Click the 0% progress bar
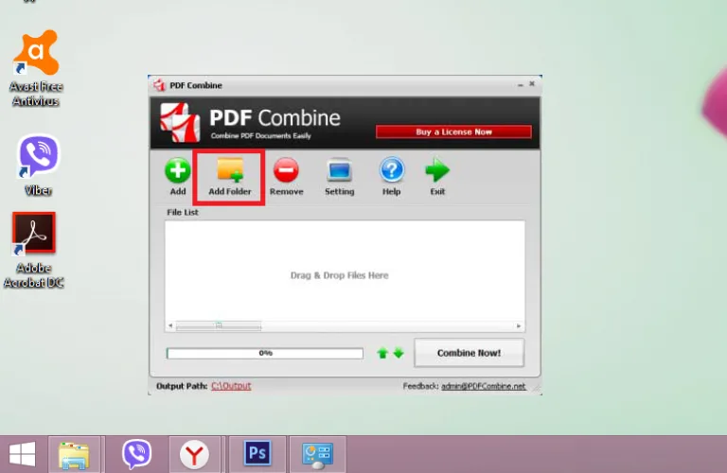727x473 pixels. (x=265, y=354)
